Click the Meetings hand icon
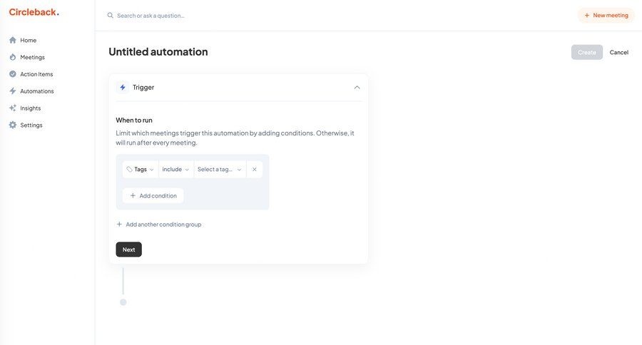Image resolution: width=642 pixels, height=345 pixels. point(13,57)
